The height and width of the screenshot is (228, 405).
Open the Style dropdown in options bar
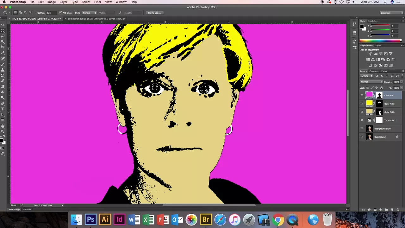[x=90, y=13]
